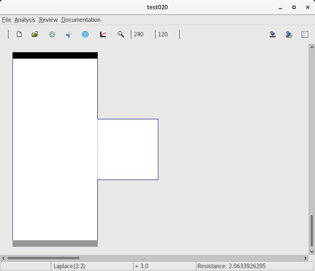
Task: Show the graph chart icon
Action: tap(103, 34)
